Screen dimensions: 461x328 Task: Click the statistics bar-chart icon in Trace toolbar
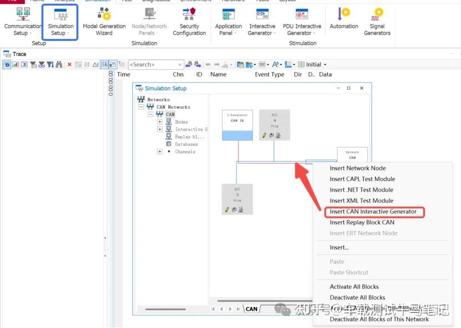tap(16, 64)
